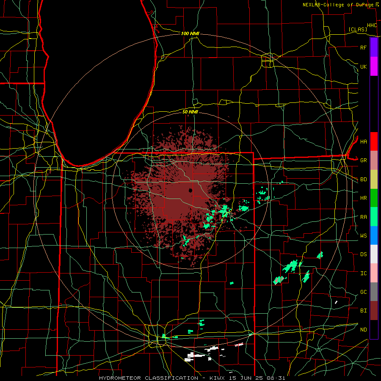
Task: Click the BI legend label
Action: pyautogui.click(x=363, y=311)
